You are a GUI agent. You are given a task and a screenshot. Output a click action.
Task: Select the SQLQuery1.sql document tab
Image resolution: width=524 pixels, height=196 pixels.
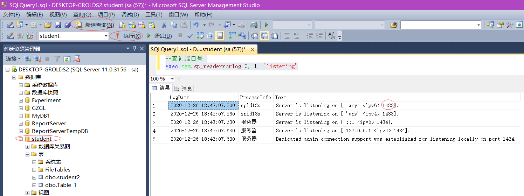coord(198,49)
